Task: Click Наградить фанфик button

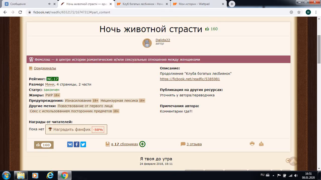Action: [x=76, y=129]
